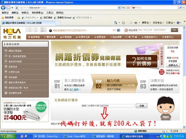Screen dimensions: 186x139
Task: Click the add to favorites bar star icon
Action: (x=19, y=18)
